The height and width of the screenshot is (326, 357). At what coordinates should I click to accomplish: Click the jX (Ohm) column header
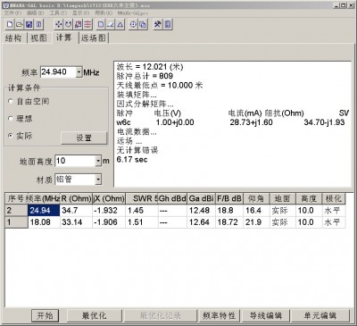pos(109,198)
